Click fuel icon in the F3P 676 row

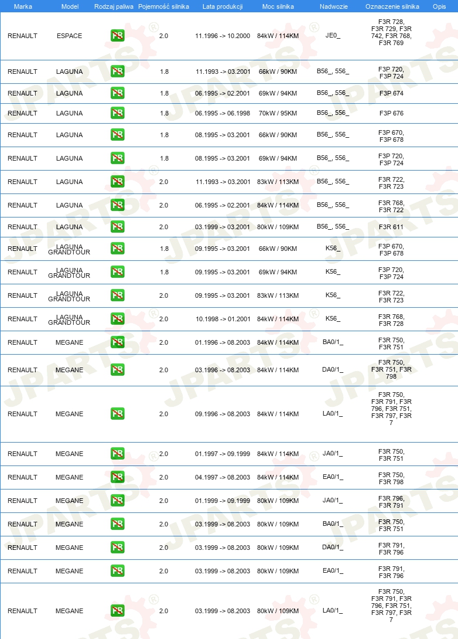[x=117, y=113]
